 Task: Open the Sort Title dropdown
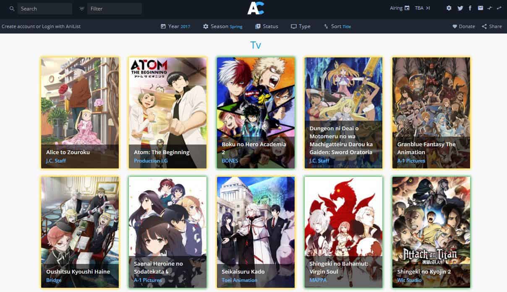[337, 26]
